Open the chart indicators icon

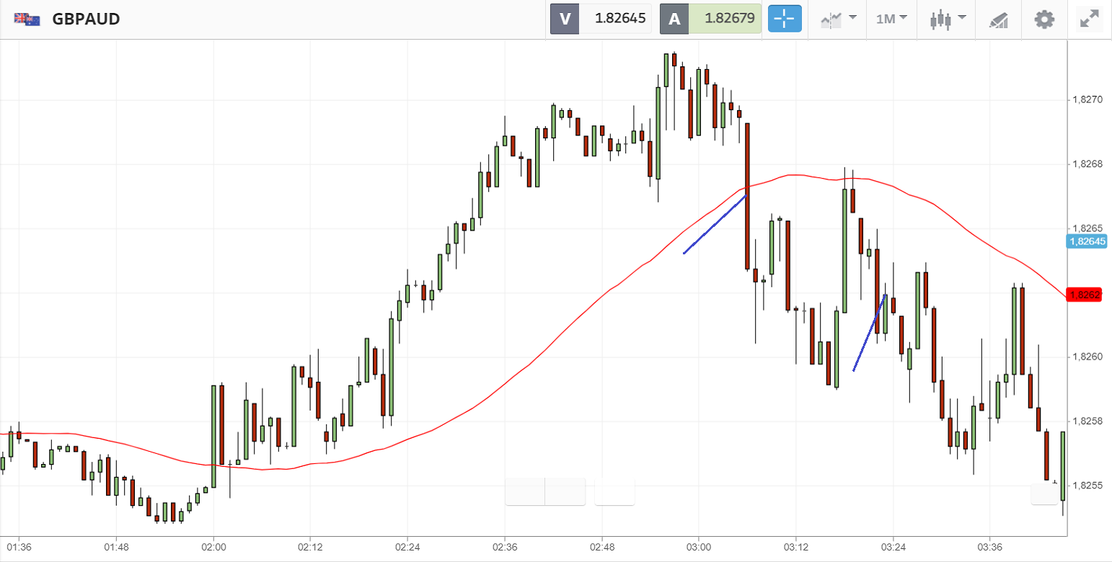tap(831, 19)
